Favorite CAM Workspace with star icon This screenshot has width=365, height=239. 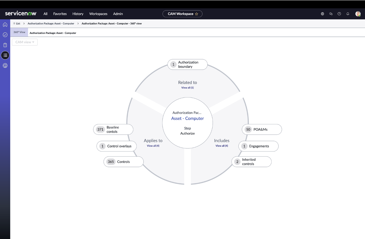(x=196, y=14)
